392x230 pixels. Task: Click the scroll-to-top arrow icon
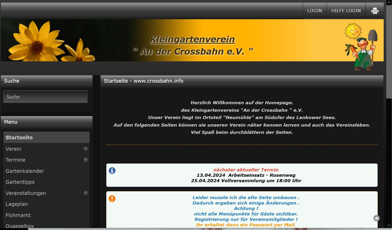376,218
